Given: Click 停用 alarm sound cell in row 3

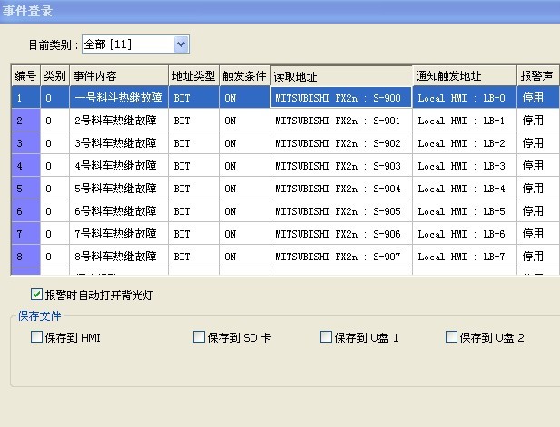Looking at the screenshot, I should point(534,143).
